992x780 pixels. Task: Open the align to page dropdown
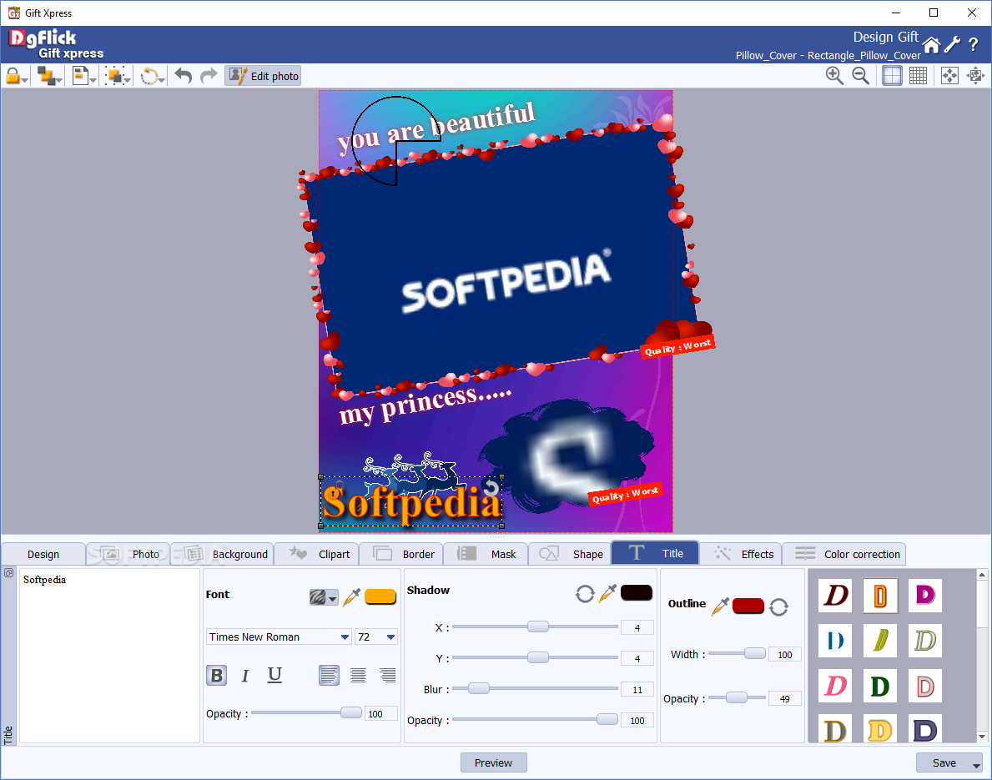click(x=83, y=77)
